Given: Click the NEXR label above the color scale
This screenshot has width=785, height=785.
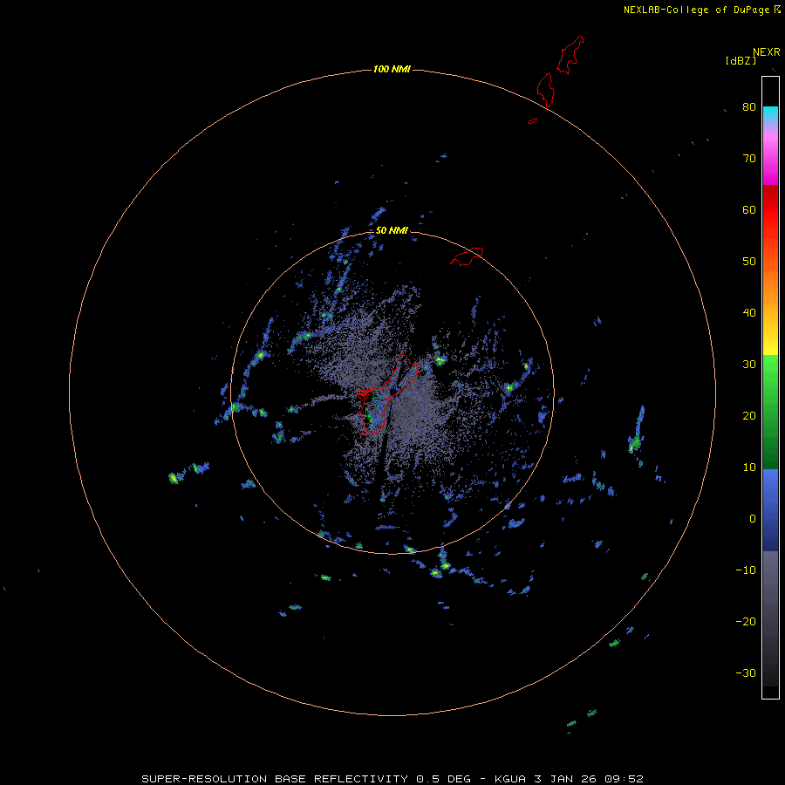Looking at the screenshot, I should click(766, 52).
